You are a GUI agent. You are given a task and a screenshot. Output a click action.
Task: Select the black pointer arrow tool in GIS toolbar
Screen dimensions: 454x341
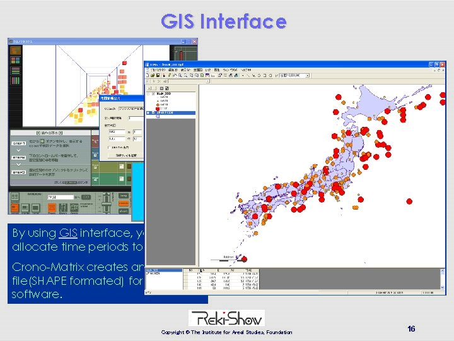coord(164,75)
